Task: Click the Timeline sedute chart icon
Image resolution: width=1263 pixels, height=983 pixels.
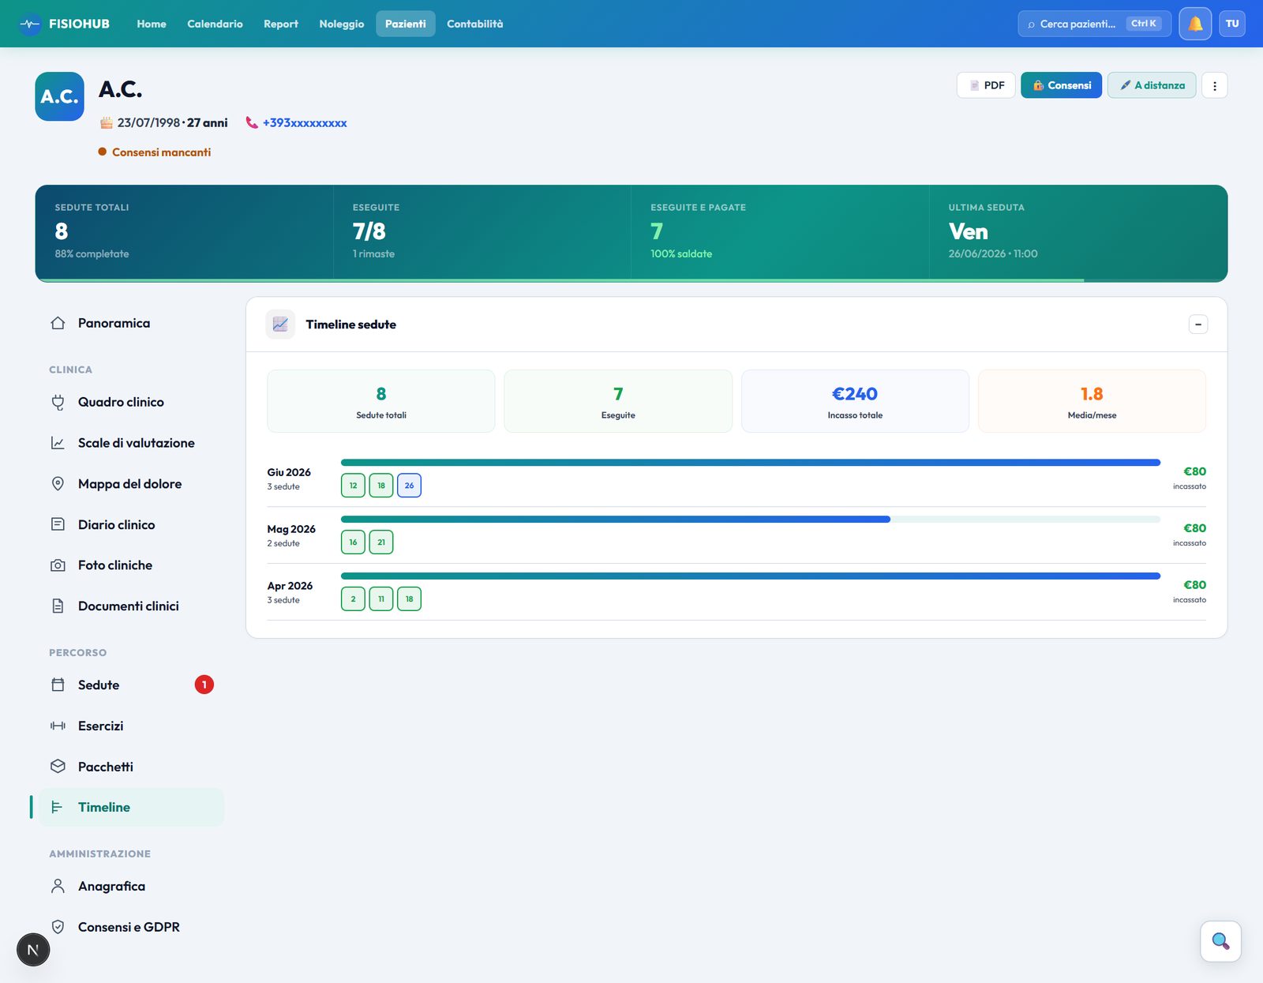Action: [x=280, y=325]
